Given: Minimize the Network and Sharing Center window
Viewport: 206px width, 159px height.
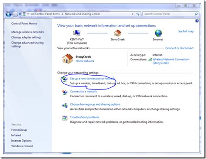Looking at the screenshot, I should tap(179, 6).
